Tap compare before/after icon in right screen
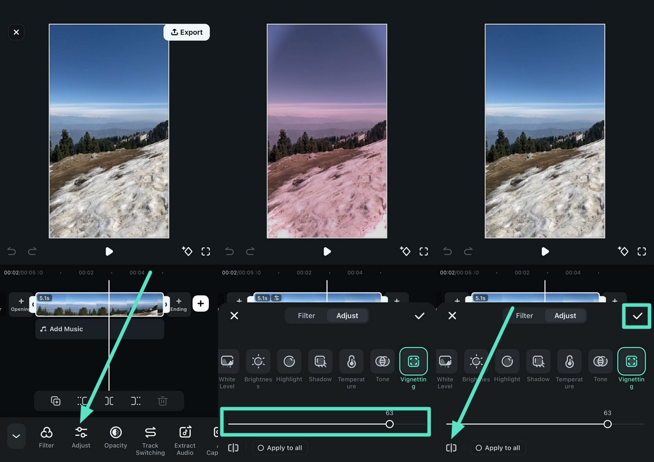Screen dimensions: 654x462 [x=451, y=448]
